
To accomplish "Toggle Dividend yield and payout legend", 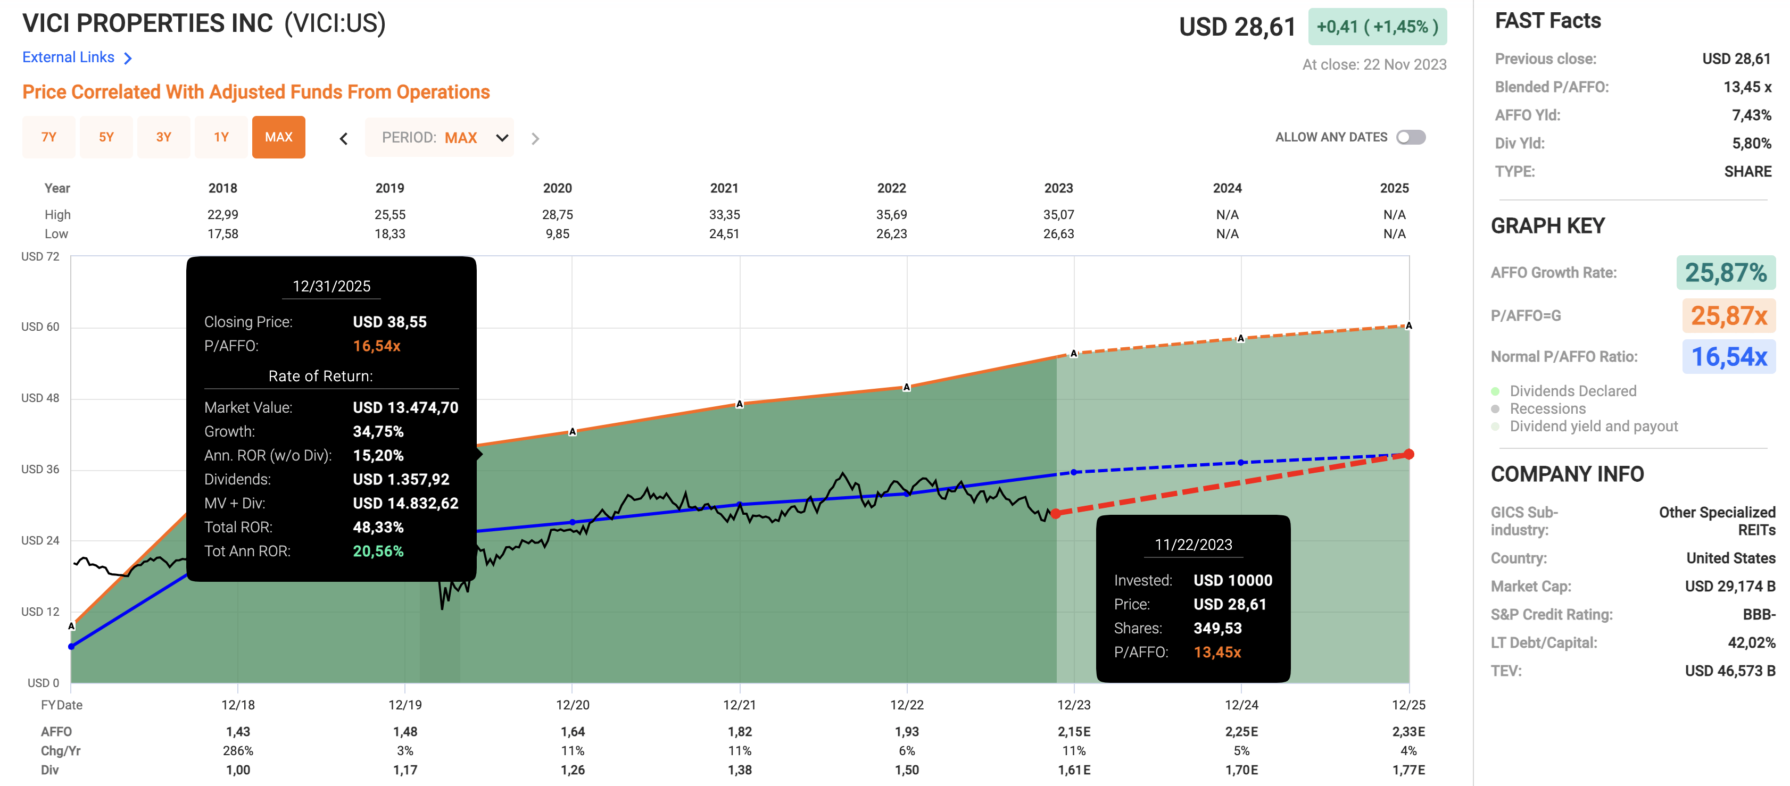I will pyautogui.click(x=1593, y=427).
